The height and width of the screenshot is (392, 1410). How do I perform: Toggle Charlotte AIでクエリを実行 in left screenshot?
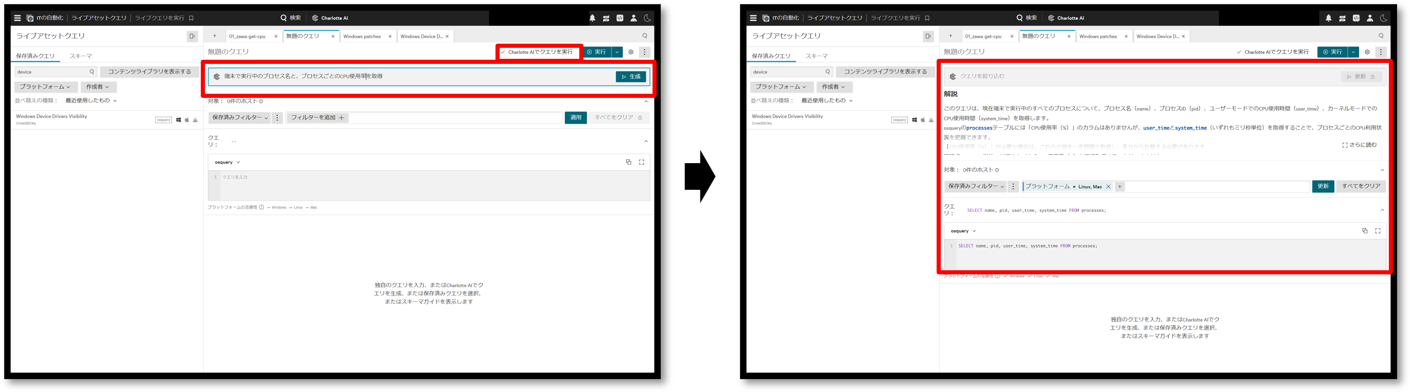(x=536, y=52)
